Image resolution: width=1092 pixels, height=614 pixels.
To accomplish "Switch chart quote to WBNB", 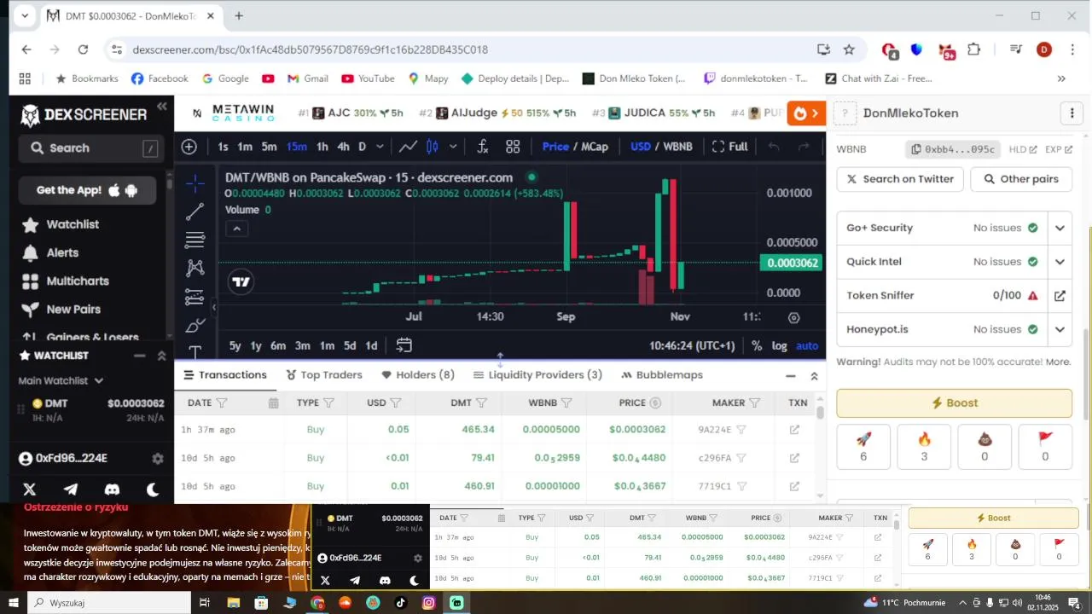I will [x=677, y=147].
